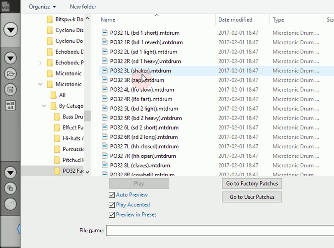Collapse the By Catego folder chevron
Viewport: 334px width, 248px height.
click(44, 106)
